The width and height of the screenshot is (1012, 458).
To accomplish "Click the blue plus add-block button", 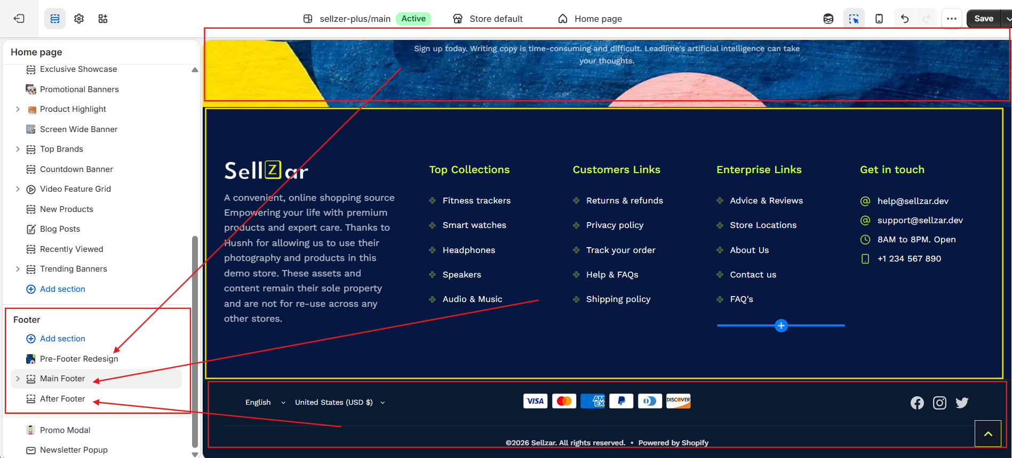I will click(781, 325).
